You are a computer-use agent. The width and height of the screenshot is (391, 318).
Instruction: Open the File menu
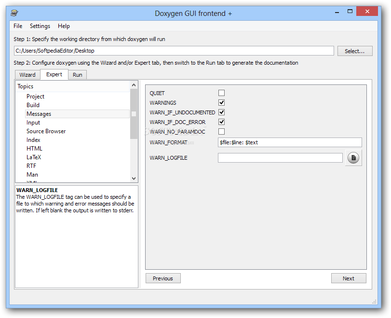point(18,26)
